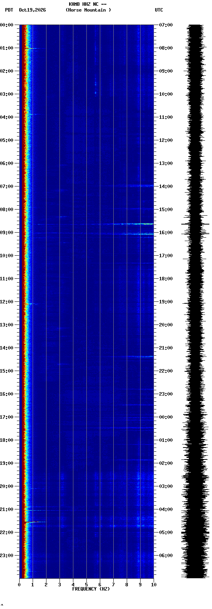
Task: Click the largest seismogram spike near 15:40 UTC
Action: tap(195, 224)
